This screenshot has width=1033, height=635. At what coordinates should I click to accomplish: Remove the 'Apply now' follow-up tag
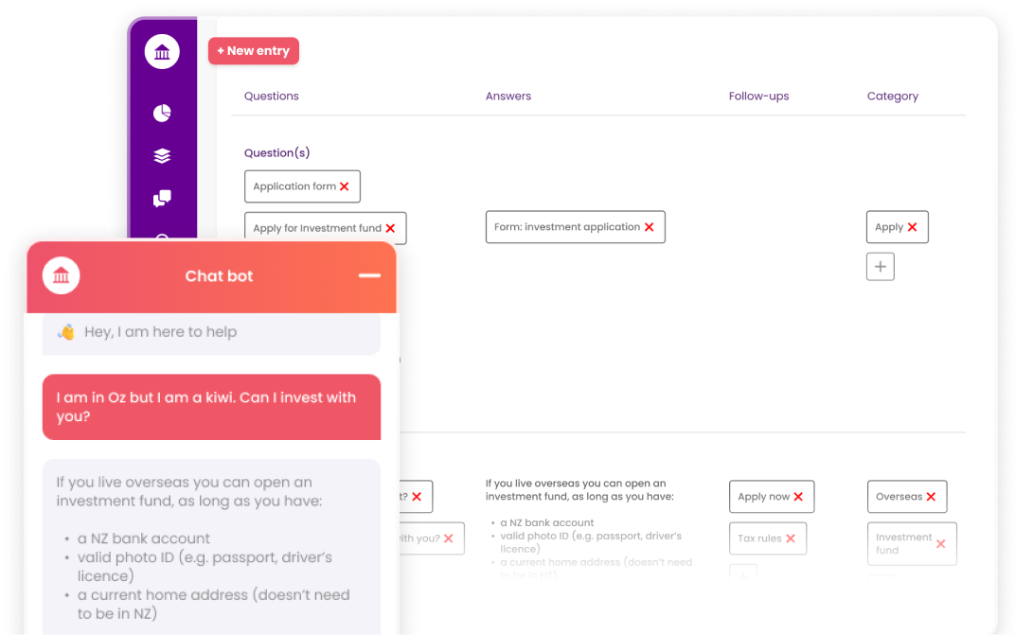coord(800,496)
